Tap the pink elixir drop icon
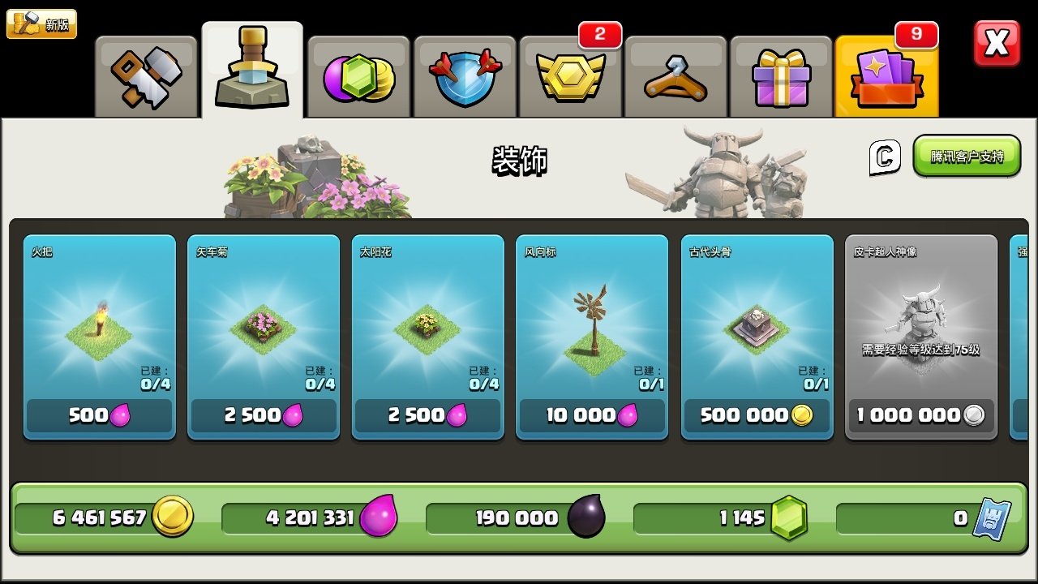The image size is (1038, 584). 378,517
